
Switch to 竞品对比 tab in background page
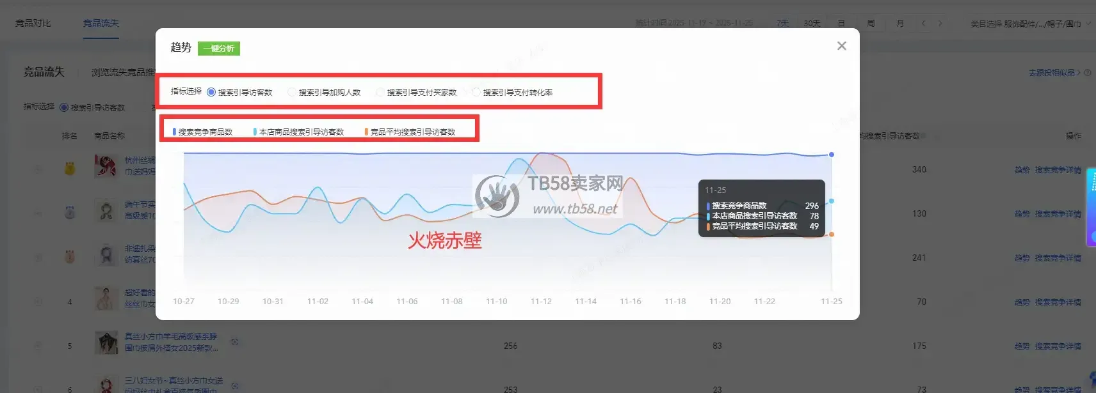pyautogui.click(x=33, y=23)
